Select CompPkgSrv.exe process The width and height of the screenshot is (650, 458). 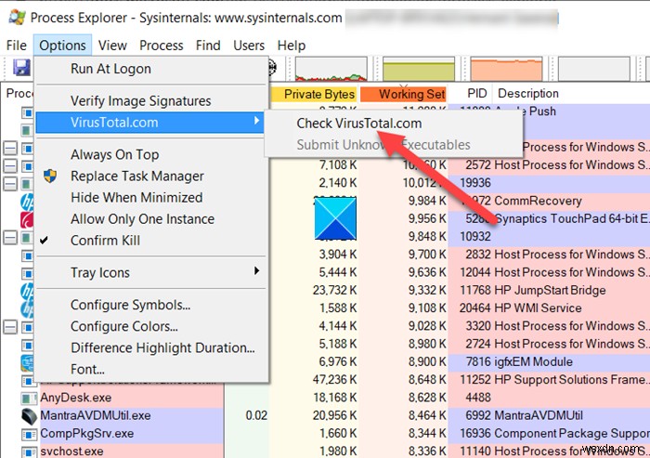click(x=87, y=434)
